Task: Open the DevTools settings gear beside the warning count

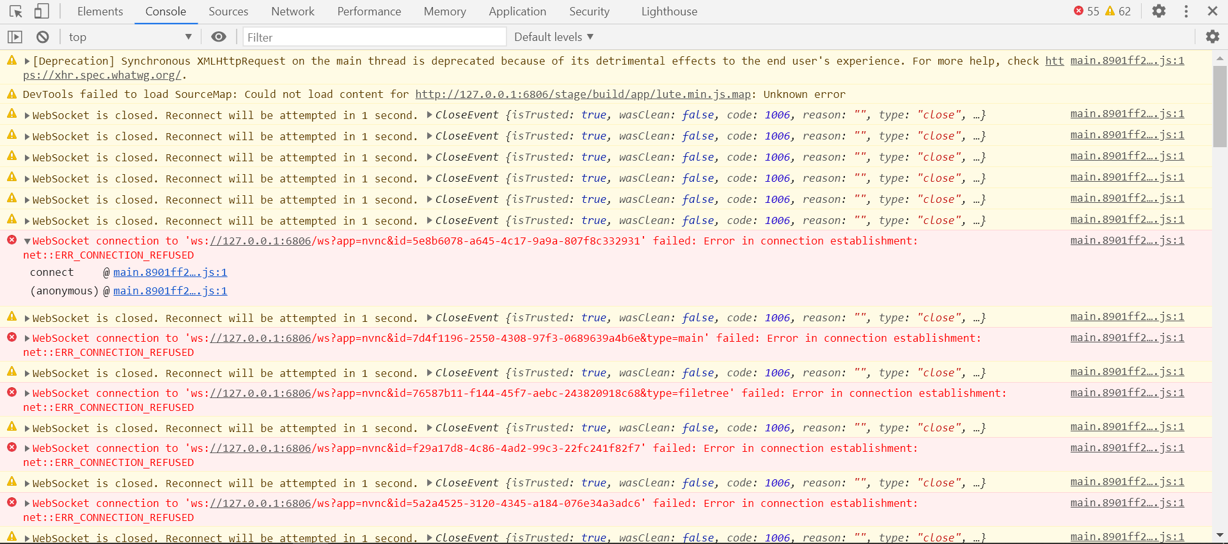Action: click(x=1159, y=11)
